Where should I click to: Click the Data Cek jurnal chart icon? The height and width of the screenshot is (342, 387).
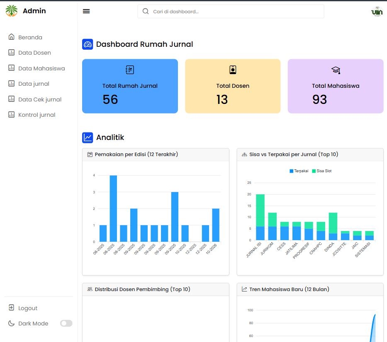[x=11, y=99]
